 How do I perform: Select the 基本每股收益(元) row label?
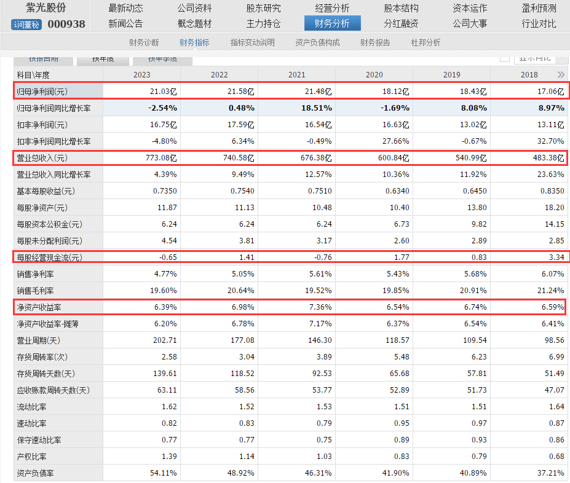coord(46,191)
